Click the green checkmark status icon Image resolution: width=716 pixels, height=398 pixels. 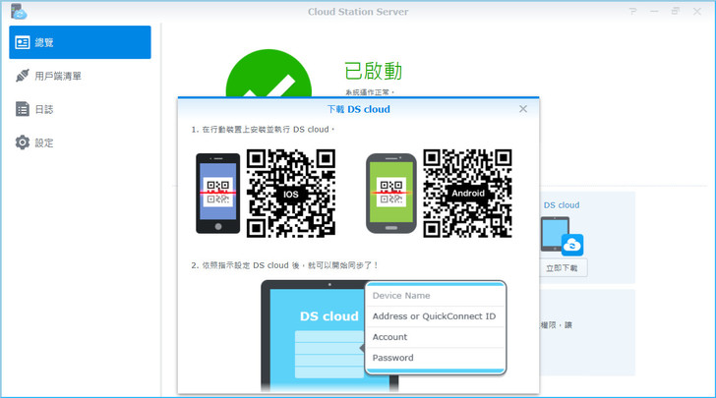268,74
